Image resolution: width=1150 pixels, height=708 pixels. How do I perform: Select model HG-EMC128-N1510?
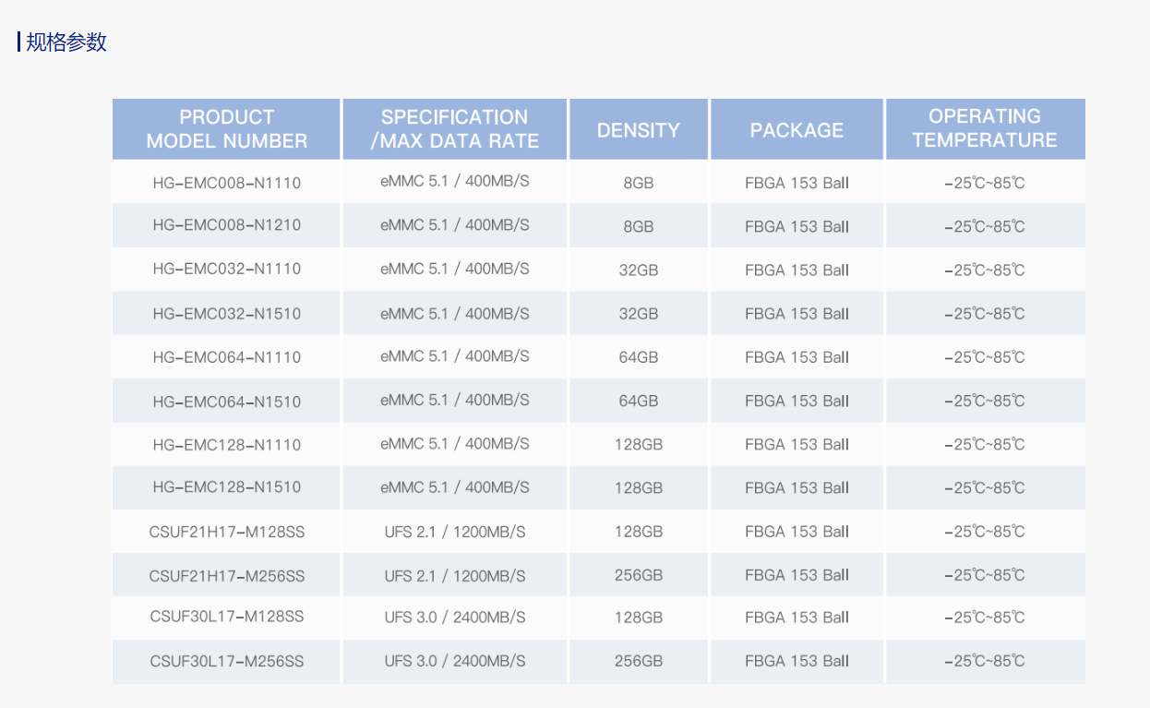[227, 487]
